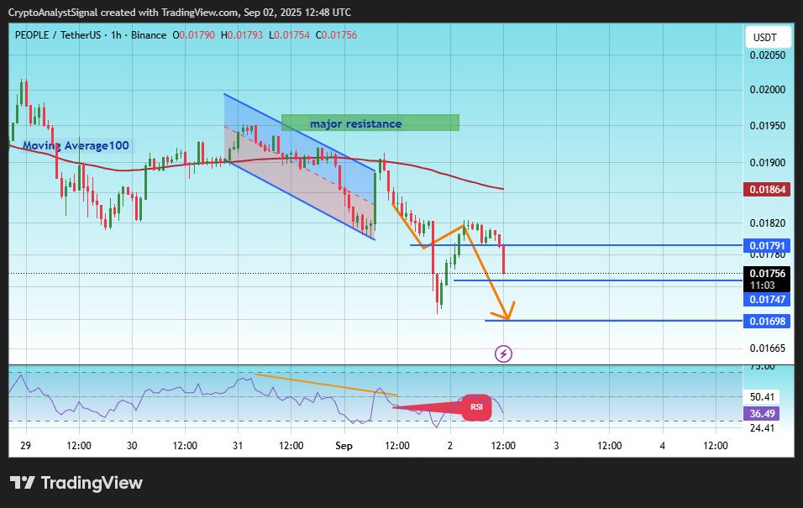803x508 pixels.
Task: Click the PEOPLE / TetherUS symbol title
Action: [58, 35]
